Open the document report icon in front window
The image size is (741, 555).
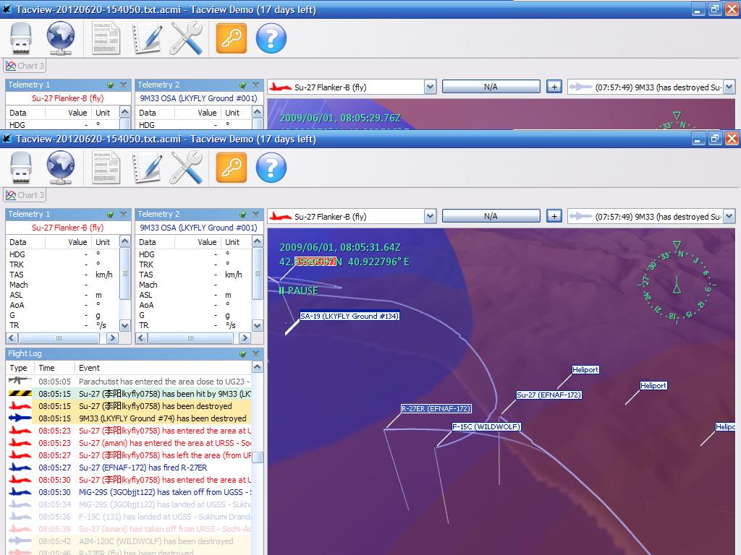click(x=106, y=168)
